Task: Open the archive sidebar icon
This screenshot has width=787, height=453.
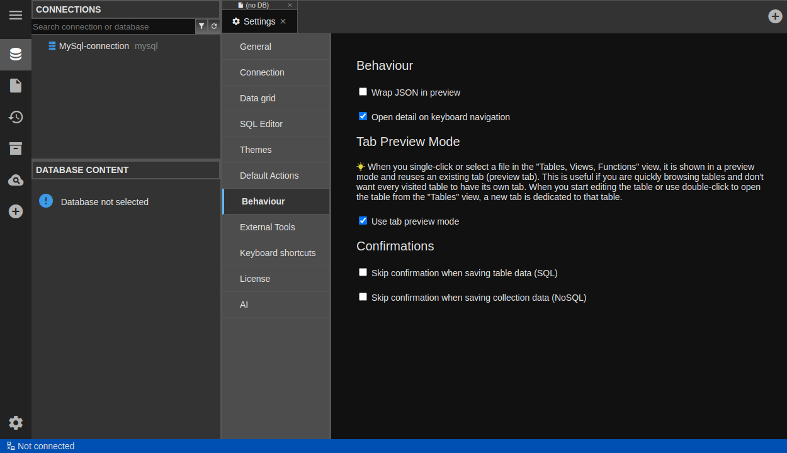Action: [x=16, y=148]
